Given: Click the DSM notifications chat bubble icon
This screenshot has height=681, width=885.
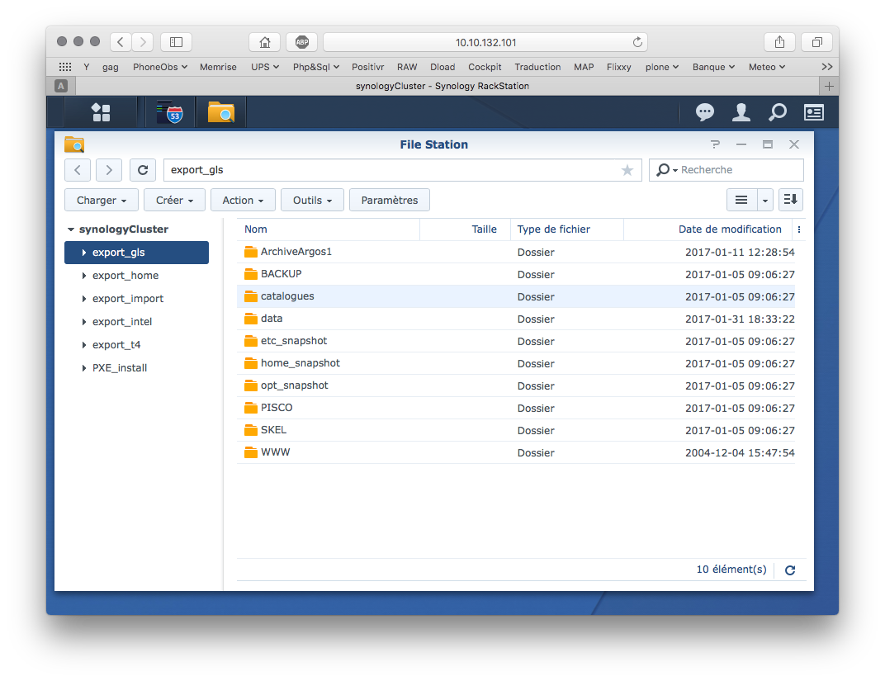Looking at the screenshot, I should tap(704, 112).
